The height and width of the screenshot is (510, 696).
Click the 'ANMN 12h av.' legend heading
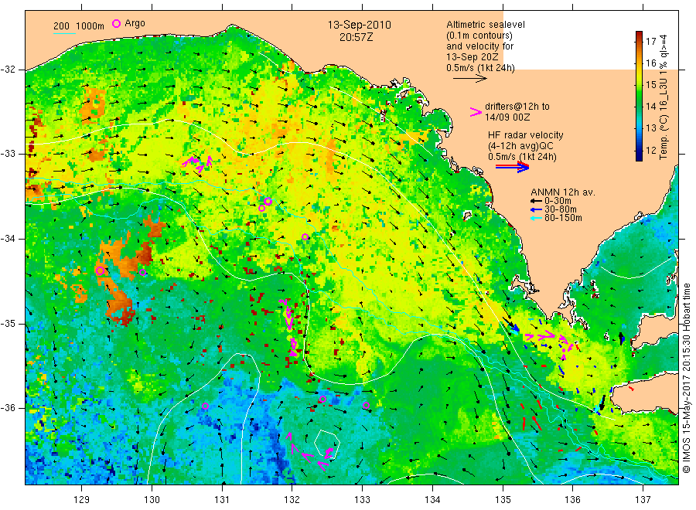tap(562, 192)
